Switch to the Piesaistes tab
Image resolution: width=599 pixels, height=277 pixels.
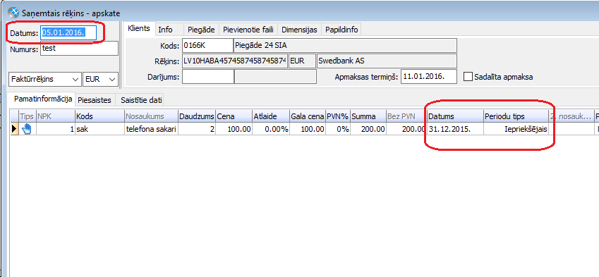point(95,100)
